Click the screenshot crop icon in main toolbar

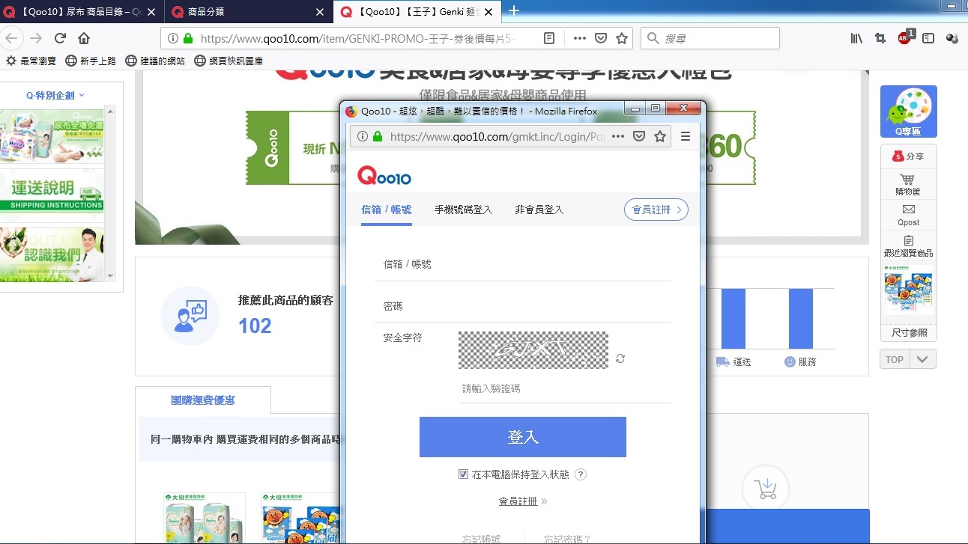pos(880,38)
